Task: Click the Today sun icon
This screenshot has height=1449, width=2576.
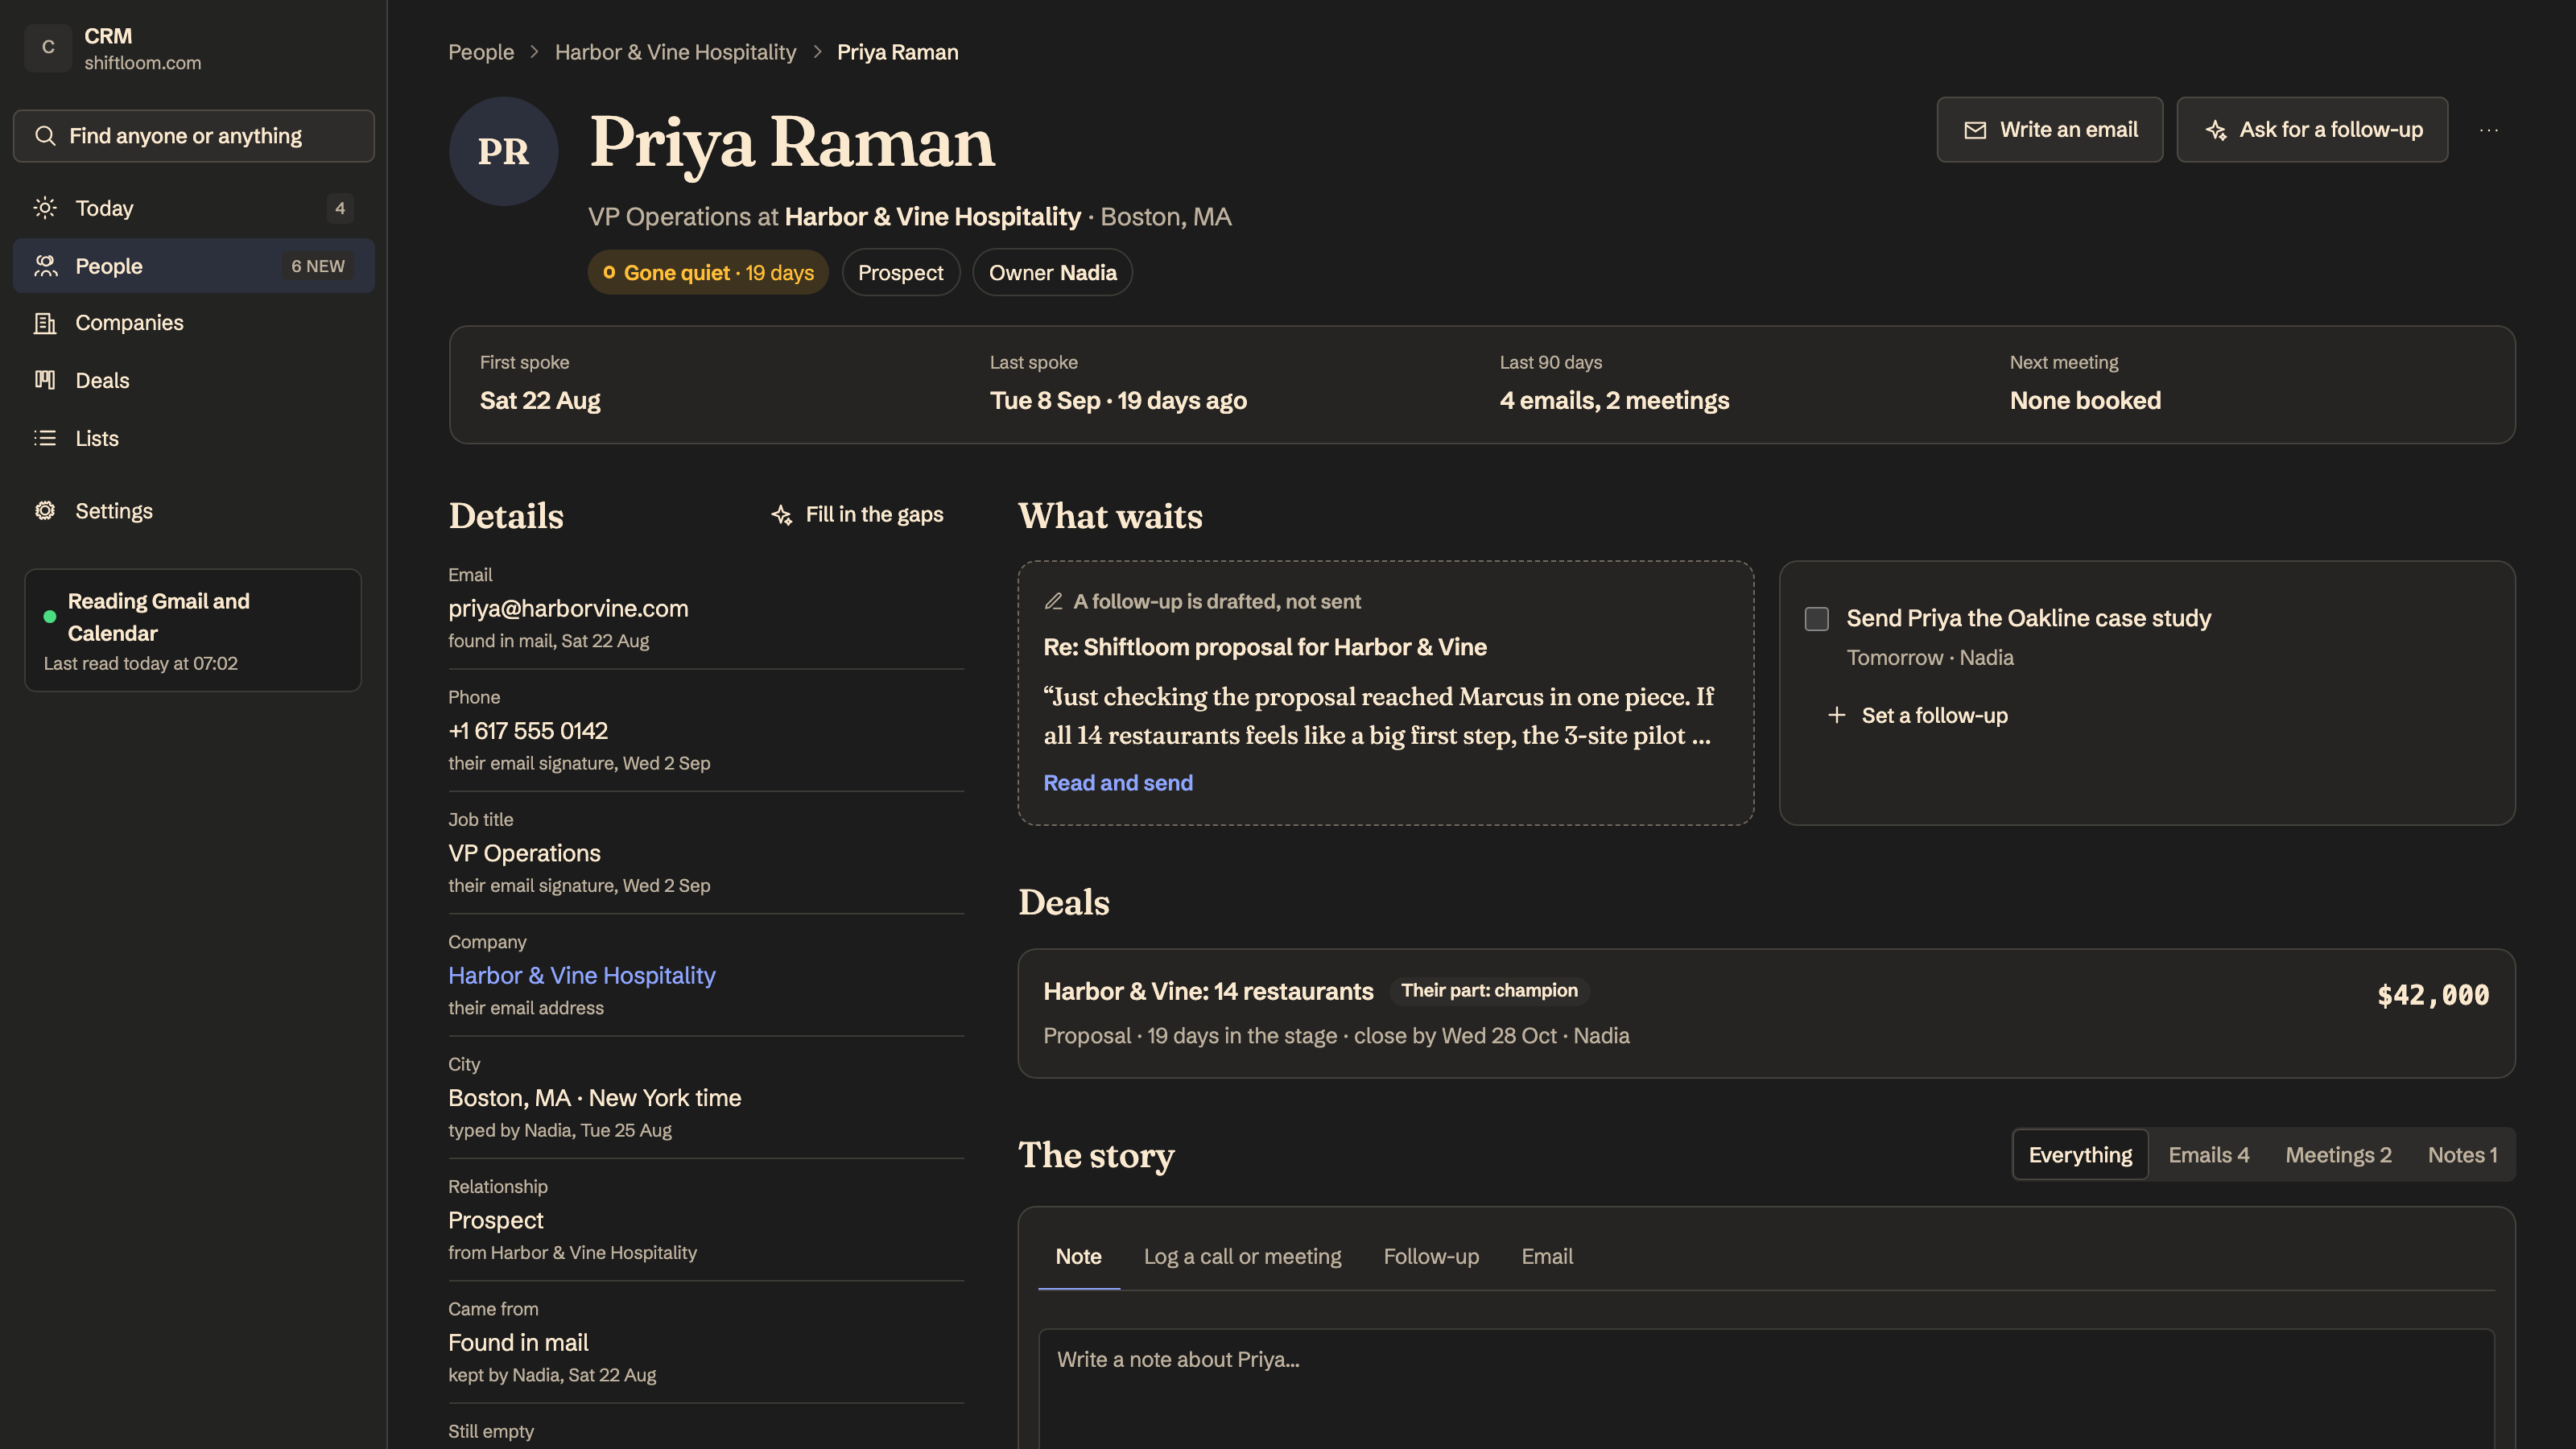Action: pos(45,208)
